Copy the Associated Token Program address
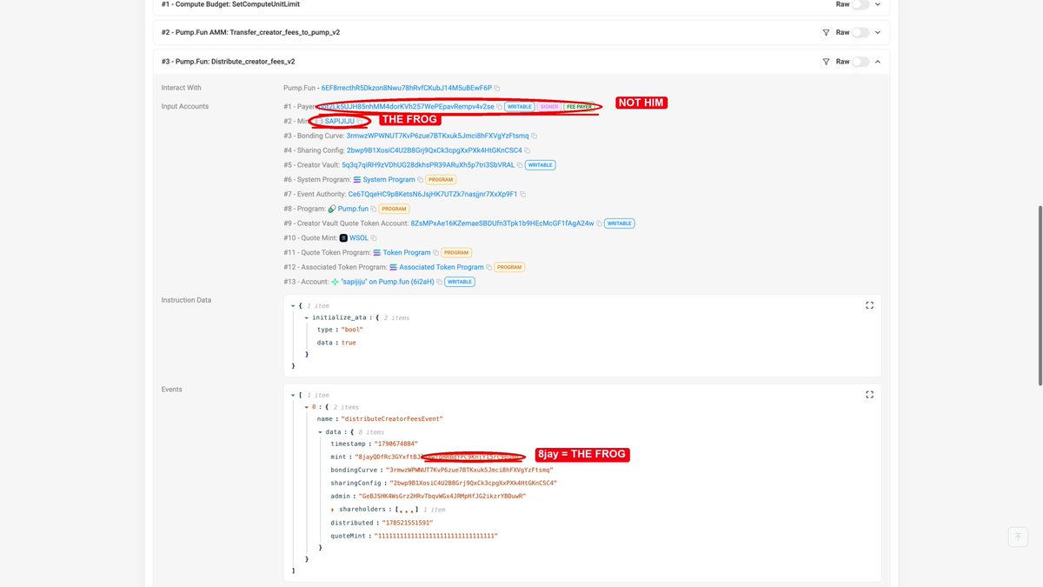 (x=490, y=267)
